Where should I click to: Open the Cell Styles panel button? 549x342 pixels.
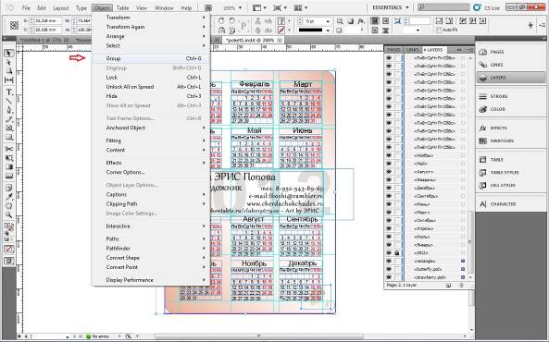tap(510, 185)
